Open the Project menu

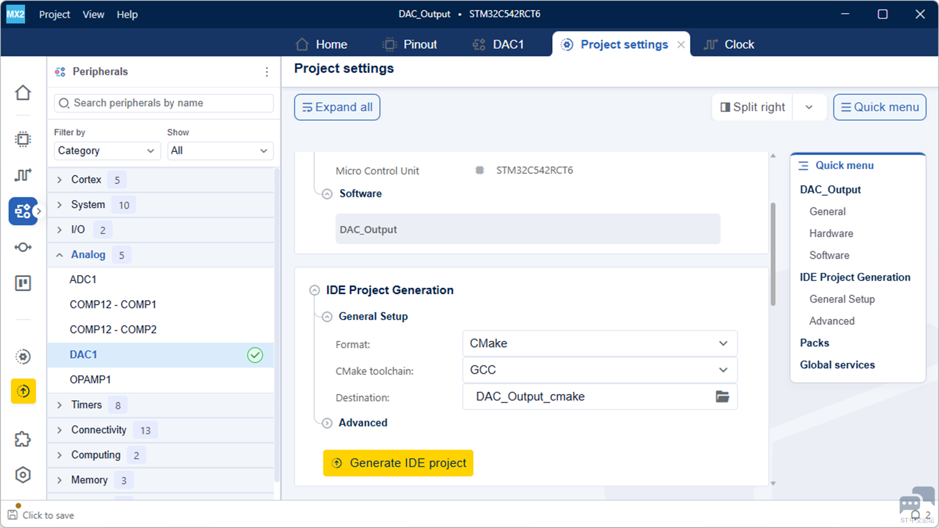[55, 15]
